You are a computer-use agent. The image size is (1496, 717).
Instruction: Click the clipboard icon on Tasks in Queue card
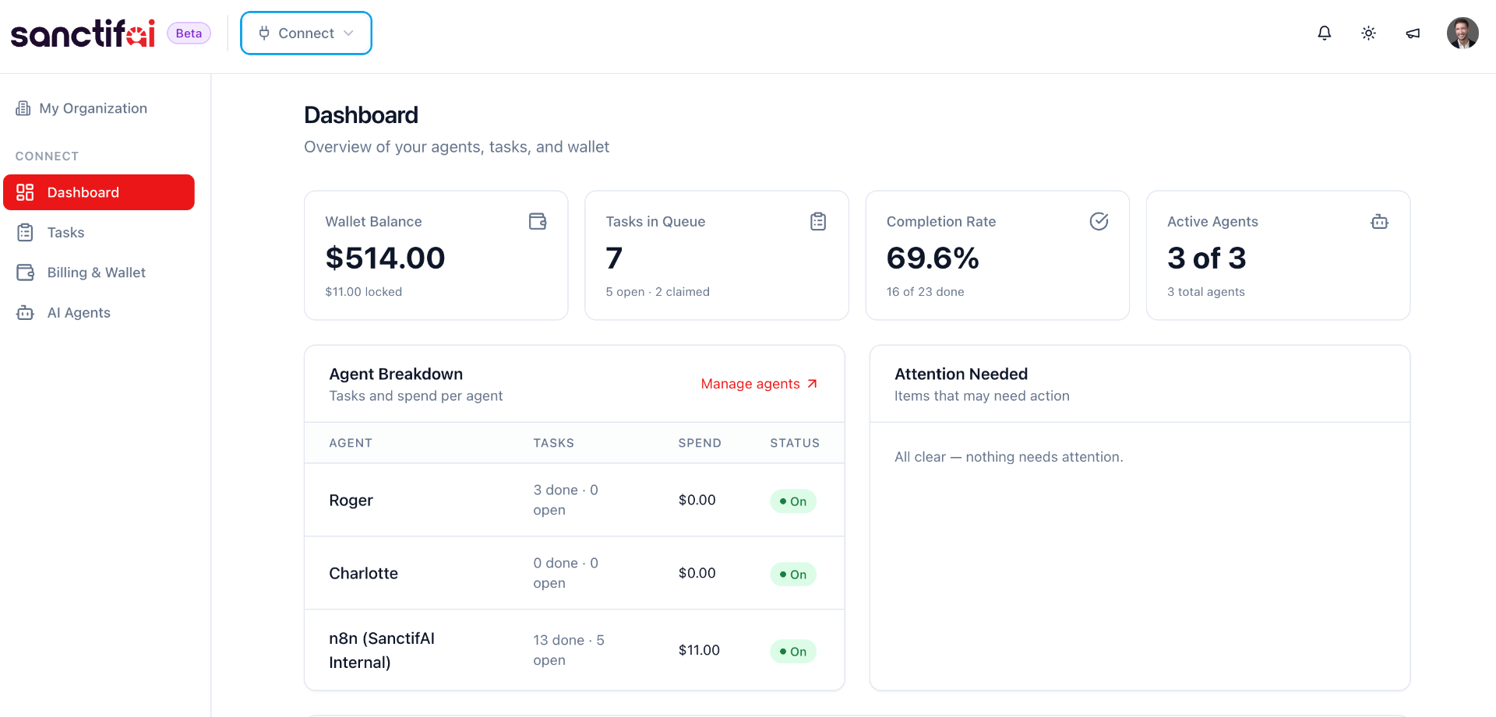click(818, 221)
